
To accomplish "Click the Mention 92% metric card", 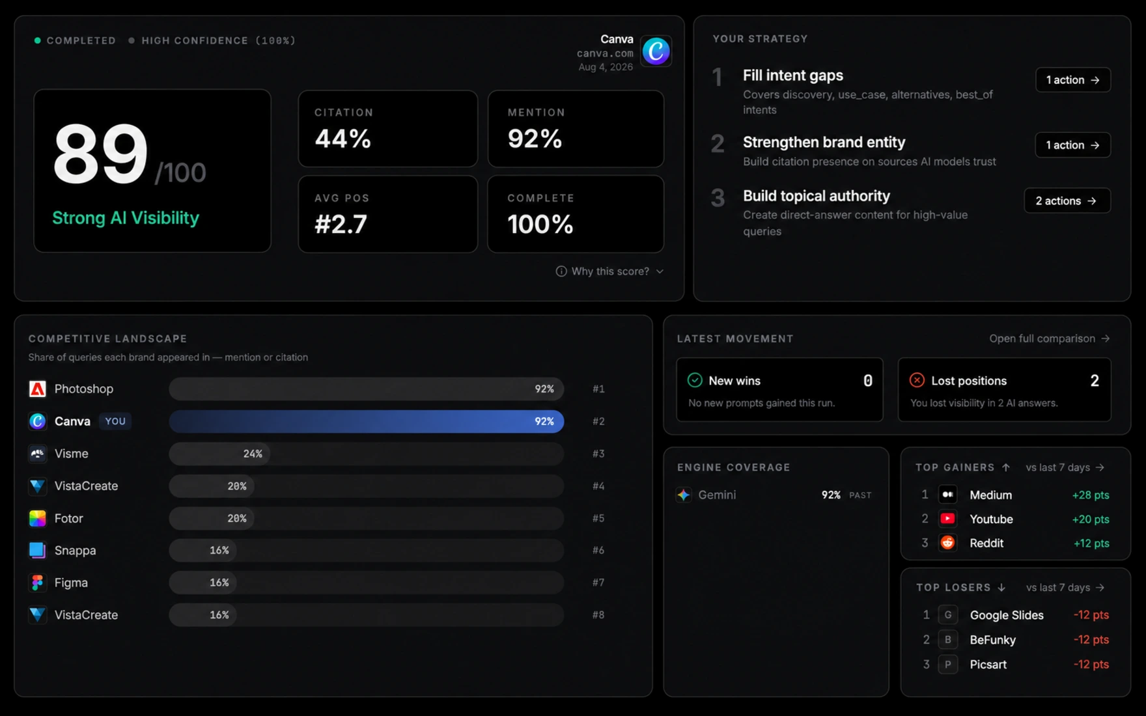I will click(576, 129).
